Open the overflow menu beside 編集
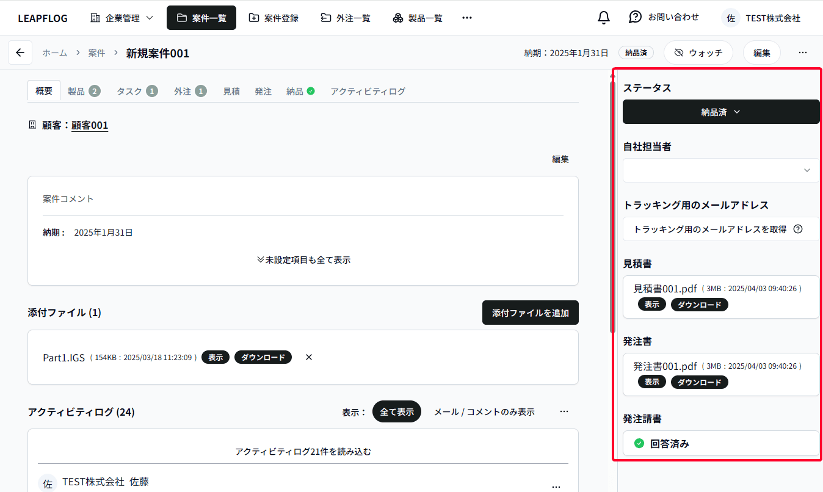Image resolution: width=823 pixels, height=492 pixels. pyautogui.click(x=802, y=52)
